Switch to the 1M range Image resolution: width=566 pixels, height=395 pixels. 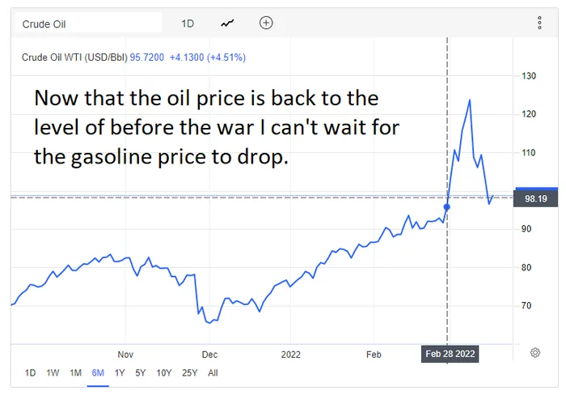pos(75,373)
